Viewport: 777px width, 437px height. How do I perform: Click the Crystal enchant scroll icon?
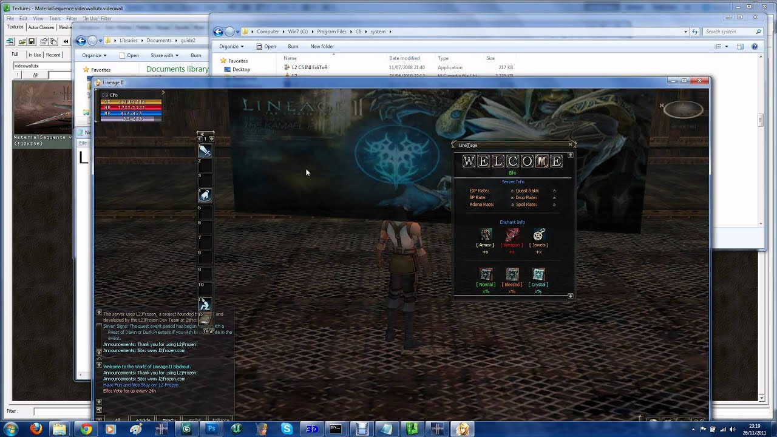pyautogui.click(x=538, y=274)
